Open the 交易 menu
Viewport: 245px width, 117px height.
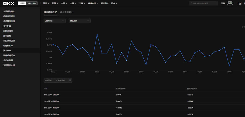tap(64, 4)
